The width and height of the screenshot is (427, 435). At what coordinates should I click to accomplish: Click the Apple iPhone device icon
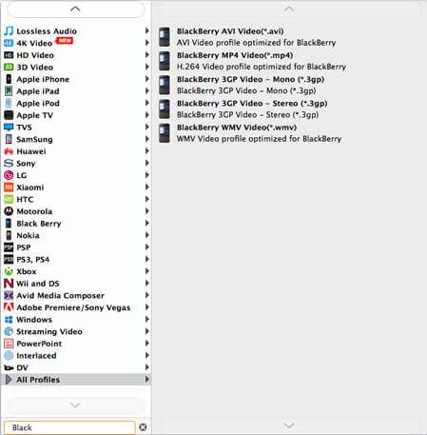tap(9, 79)
